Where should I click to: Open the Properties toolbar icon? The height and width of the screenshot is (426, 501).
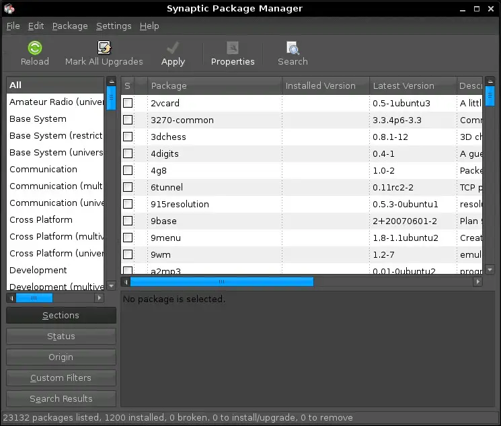[233, 48]
